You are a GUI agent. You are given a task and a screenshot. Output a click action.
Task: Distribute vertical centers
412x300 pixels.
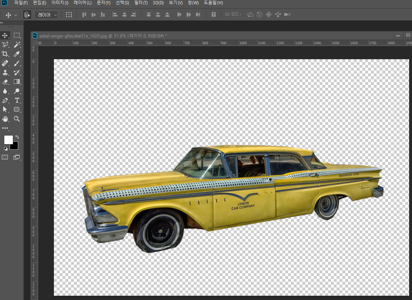(x=158, y=15)
